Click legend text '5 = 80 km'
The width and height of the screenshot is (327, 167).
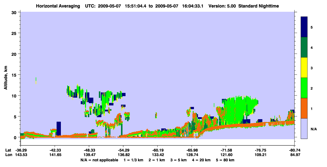(225, 160)
